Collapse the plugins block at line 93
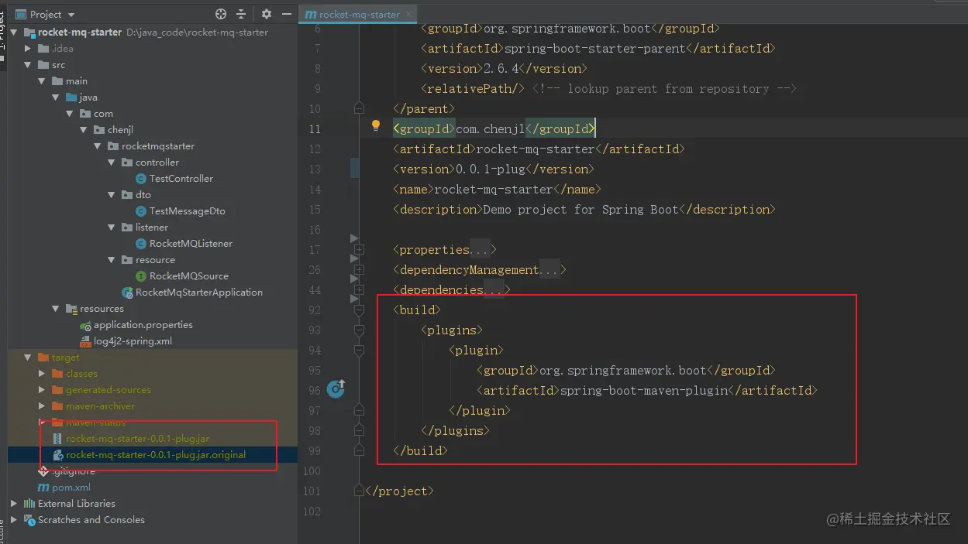This screenshot has height=544, width=968. [359, 330]
